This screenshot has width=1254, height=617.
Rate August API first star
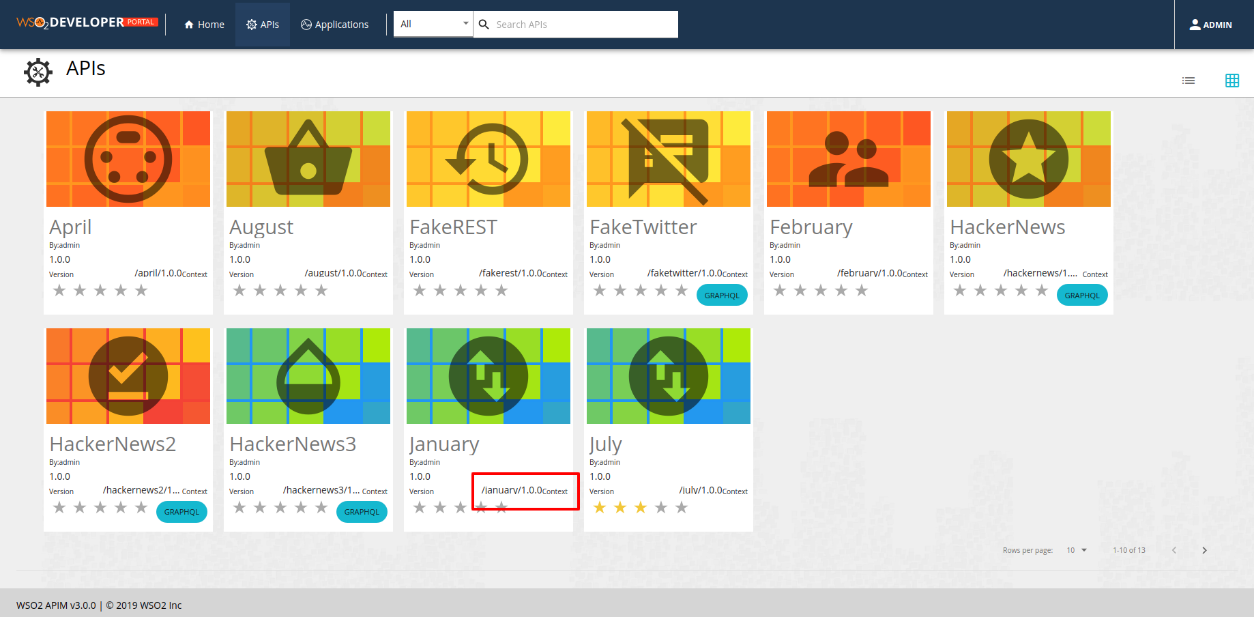239,291
